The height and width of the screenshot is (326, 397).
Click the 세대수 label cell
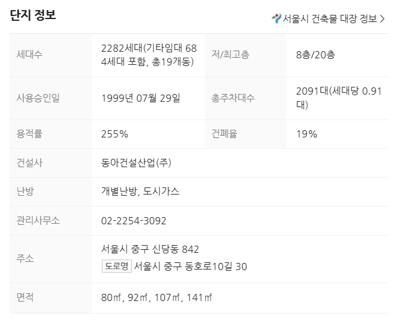coord(30,55)
